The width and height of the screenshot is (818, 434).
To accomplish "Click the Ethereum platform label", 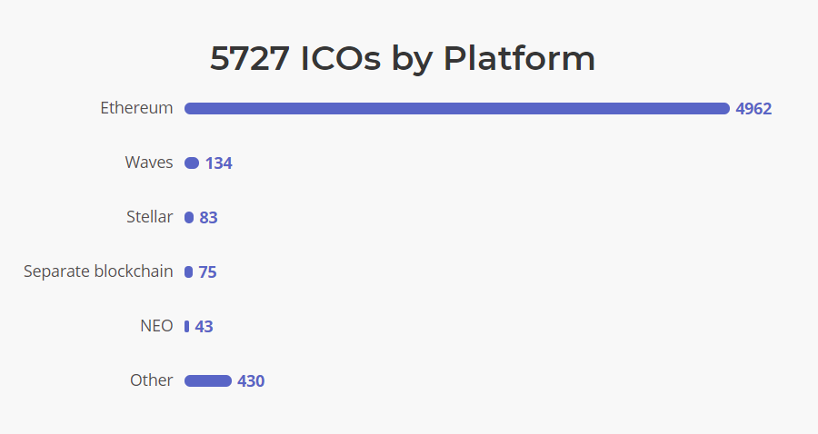I will 136,108.
